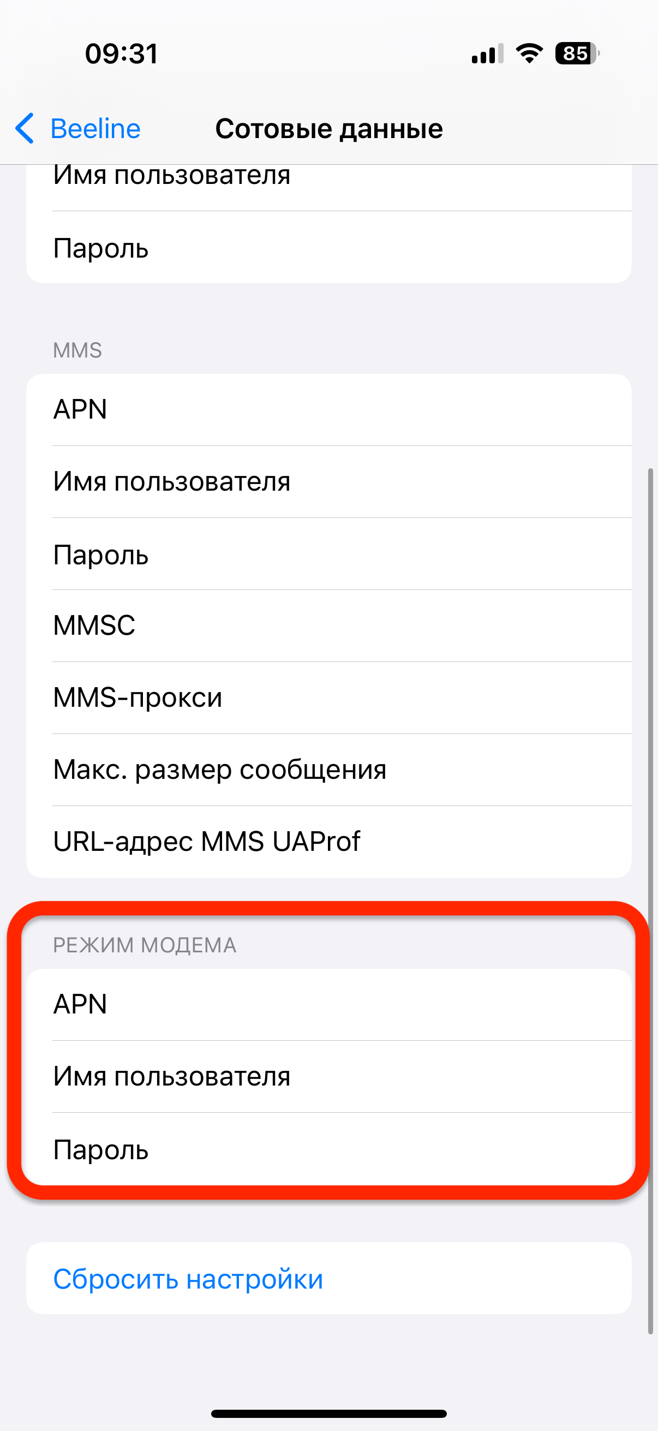Edit the MMSC field

[328, 625]
